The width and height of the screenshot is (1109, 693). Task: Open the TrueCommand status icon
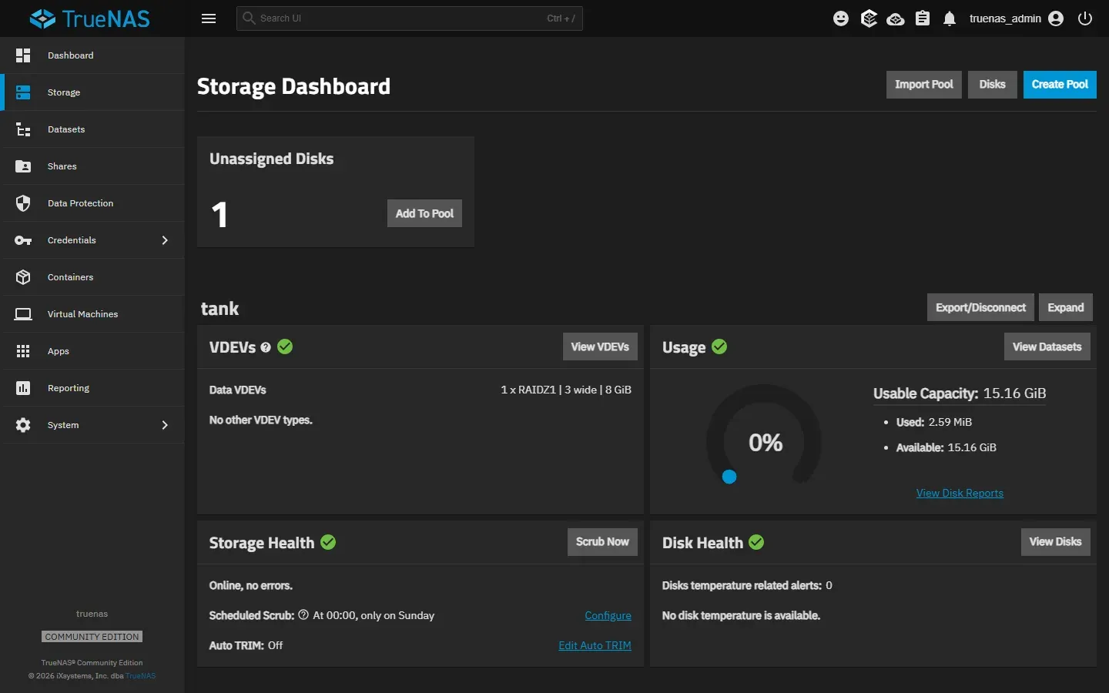(x=869, y=18)
